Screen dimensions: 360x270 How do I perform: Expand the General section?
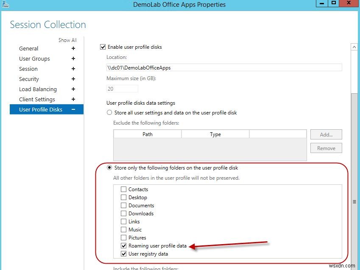(x=73, y=48)
